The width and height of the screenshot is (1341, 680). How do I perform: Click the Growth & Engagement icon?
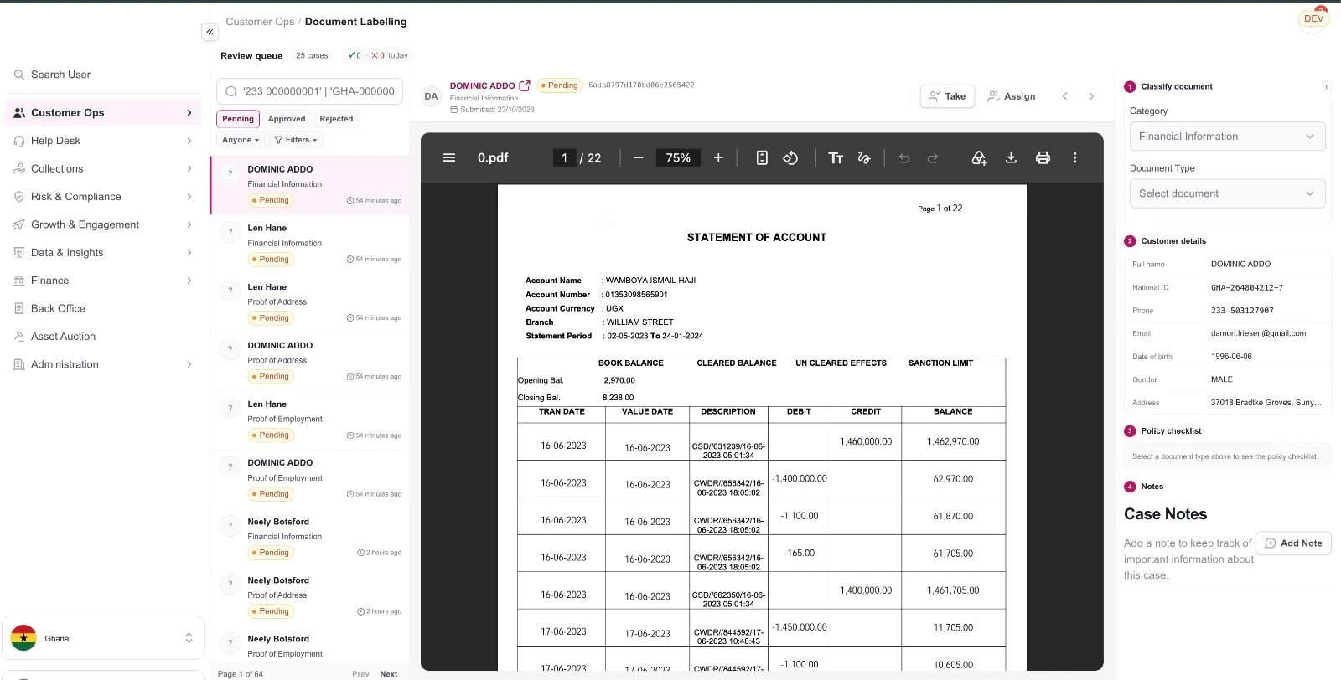coord(19,224)
